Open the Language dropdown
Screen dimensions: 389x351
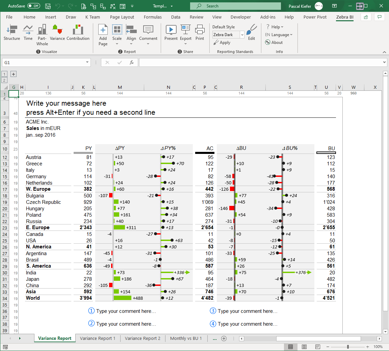(x=279, y=34)
